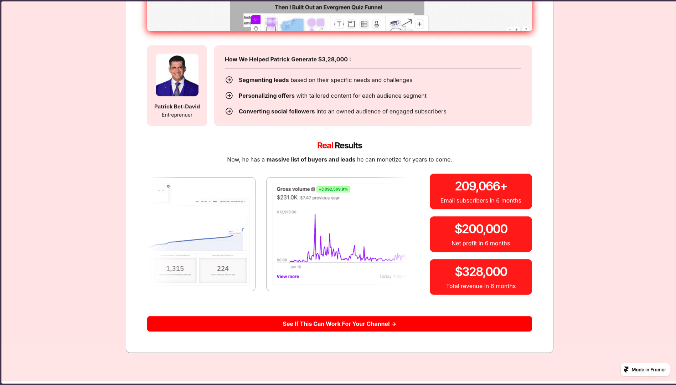The image size is (676, 385).
Task: Click the '$7.47 previous year' text
Action: coord(320,198)
